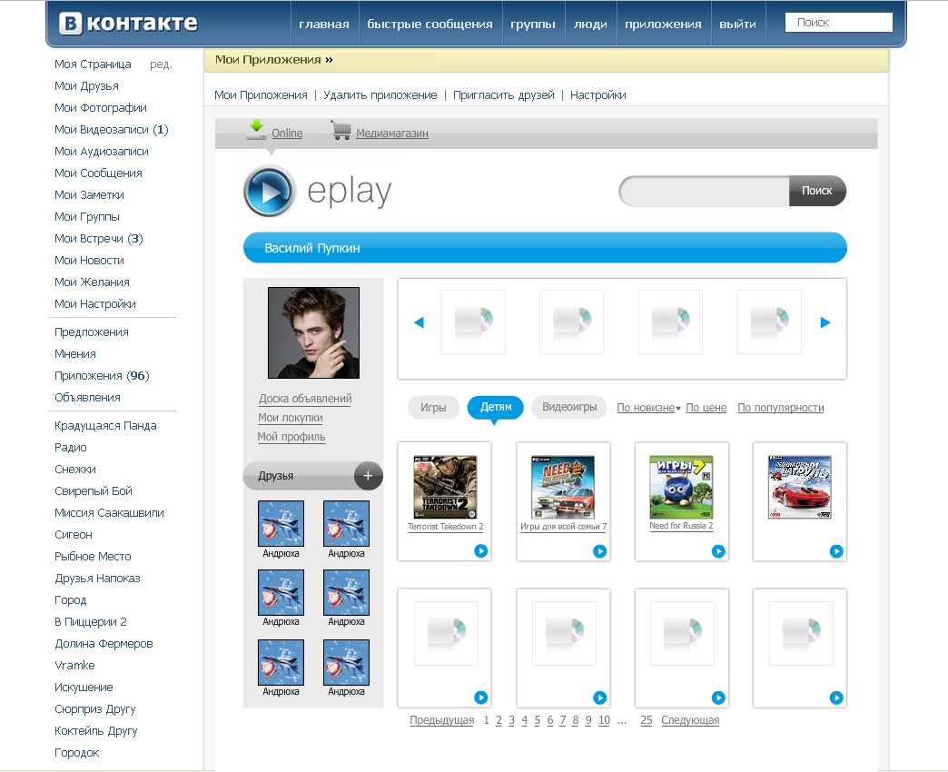Sort items По цене
948x772 pixels.
(x=706, y=408)
